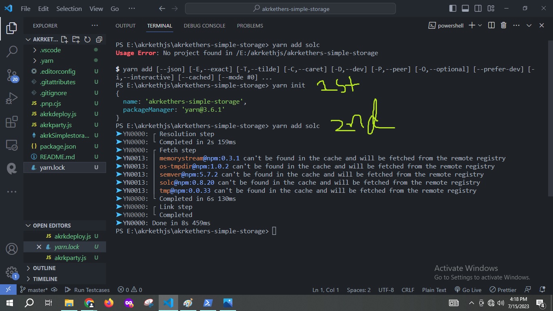Kill the active powershell terminal
Viewport: 553px width, 311px height.
[503, 25]
